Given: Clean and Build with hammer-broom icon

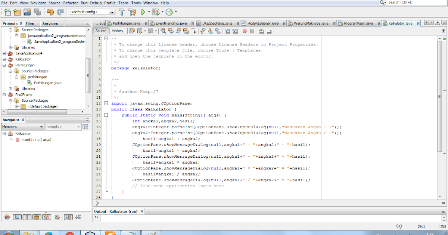Looking at the screenshot, I should click(x=133, y=12).
